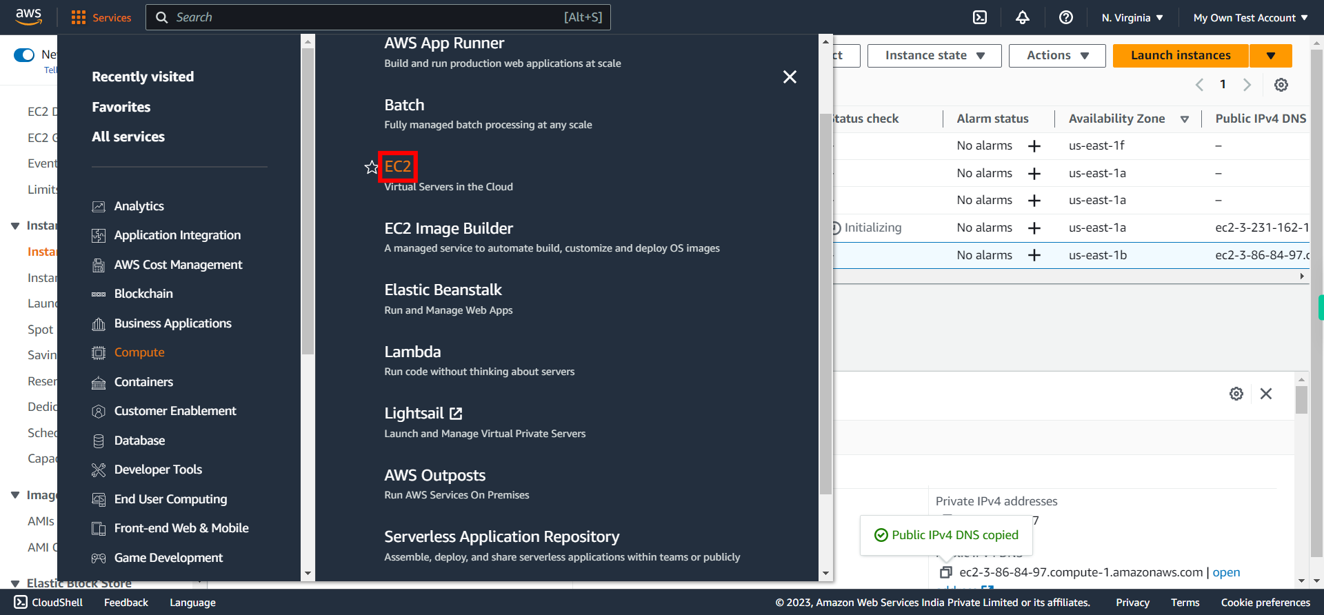This screenshot has width=1324, height=615.
Task: Click the Compute chip icon
Action: [x=99, y=353]
